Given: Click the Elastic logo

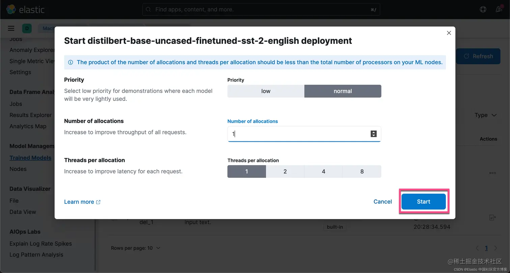Looking at the screenshot, I should (x=25, y=9).
